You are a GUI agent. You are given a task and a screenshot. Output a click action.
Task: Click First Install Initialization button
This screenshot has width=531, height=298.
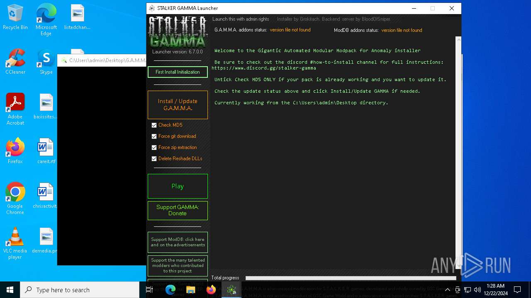[x=178, y=72]
